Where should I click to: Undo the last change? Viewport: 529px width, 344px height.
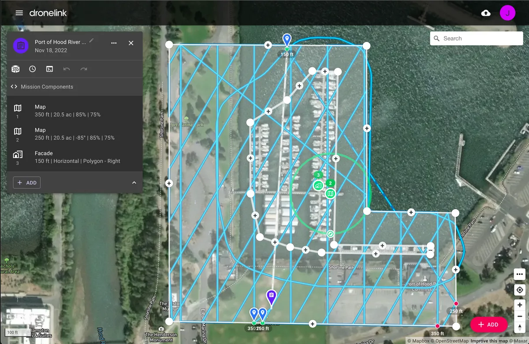[x=67, y=69]
